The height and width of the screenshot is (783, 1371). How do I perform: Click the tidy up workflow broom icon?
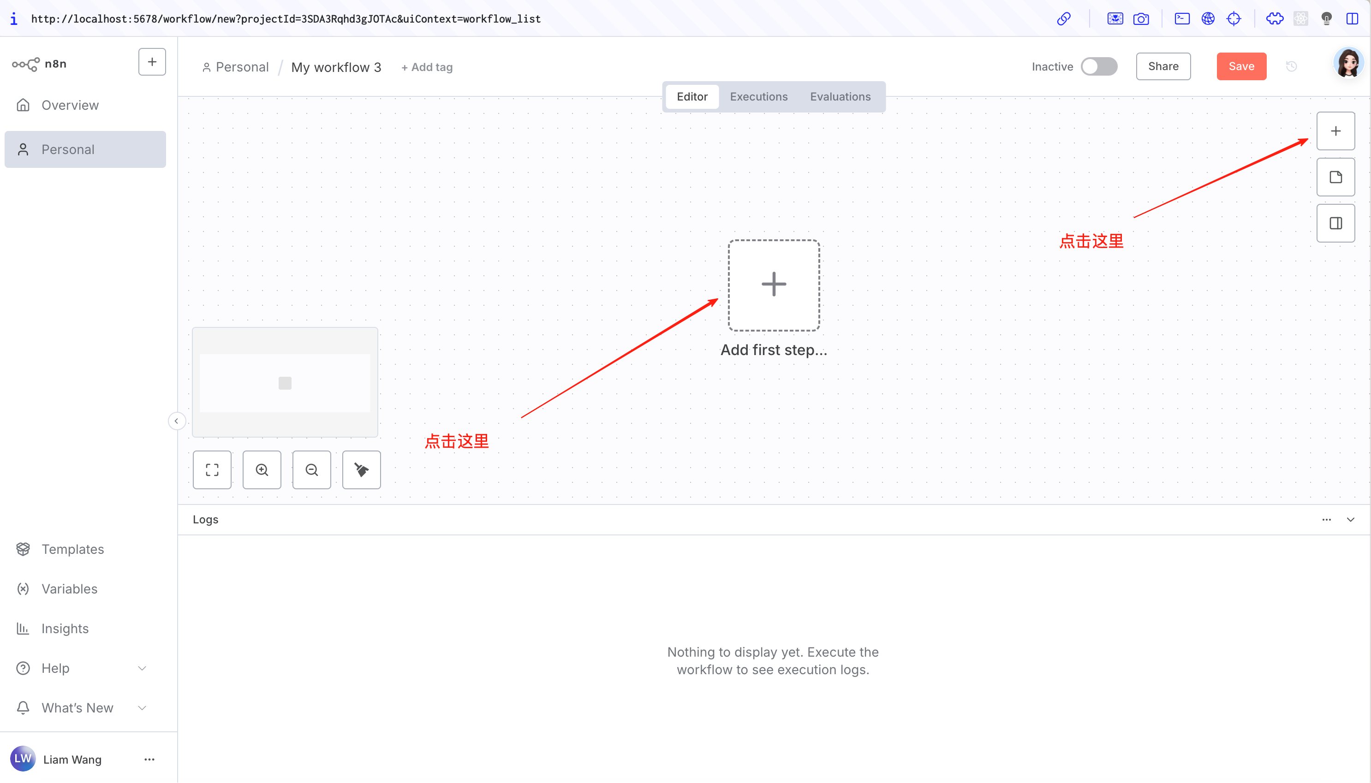pos(362,469)
